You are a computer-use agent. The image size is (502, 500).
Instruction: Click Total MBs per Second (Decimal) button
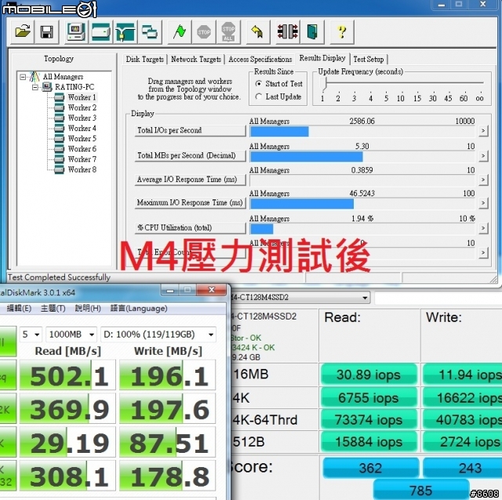click(x=190, y=155)
